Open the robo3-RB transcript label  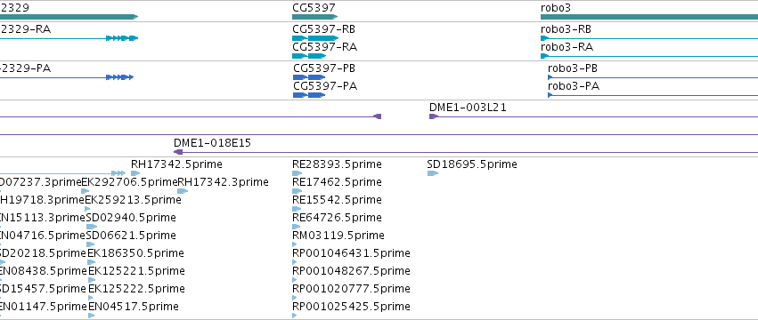[566, 29]
